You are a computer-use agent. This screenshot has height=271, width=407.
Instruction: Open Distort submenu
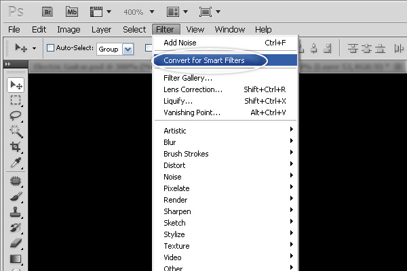(x=226, y=165)
